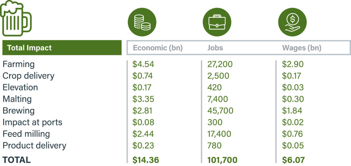The image size is (351, 166).
Task: Select the Malting row label
Action: 17,99
